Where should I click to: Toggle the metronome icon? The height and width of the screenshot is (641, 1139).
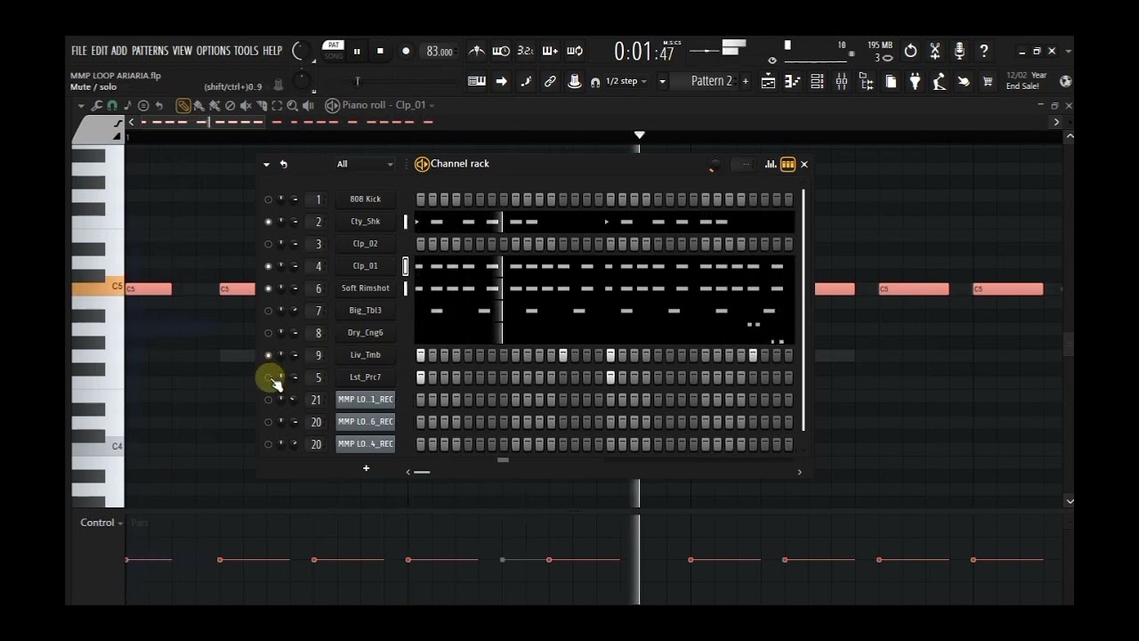pyautogui.click(x=477, y=51)
